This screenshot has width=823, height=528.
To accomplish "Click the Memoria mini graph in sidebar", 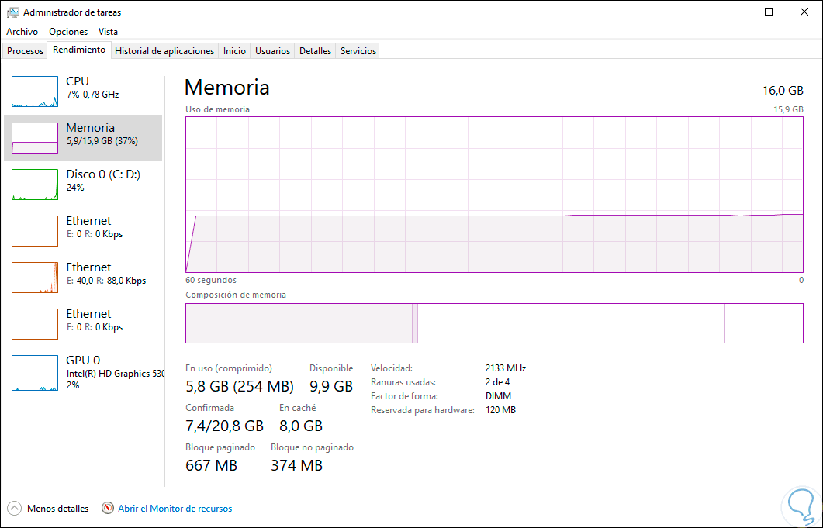I will point(35,138).
